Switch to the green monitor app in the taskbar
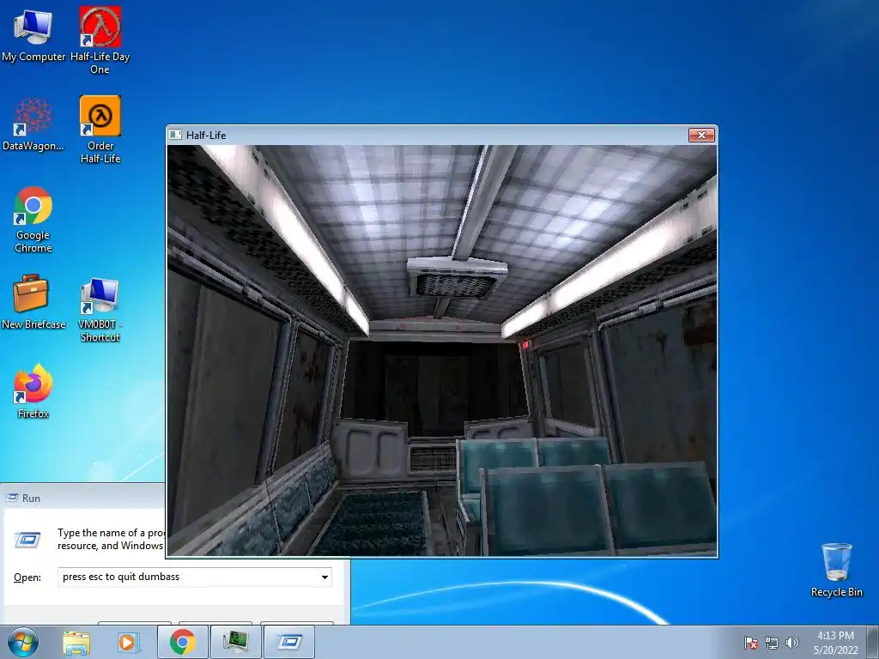This screenshot has width=879, height=659. (235, 642)
